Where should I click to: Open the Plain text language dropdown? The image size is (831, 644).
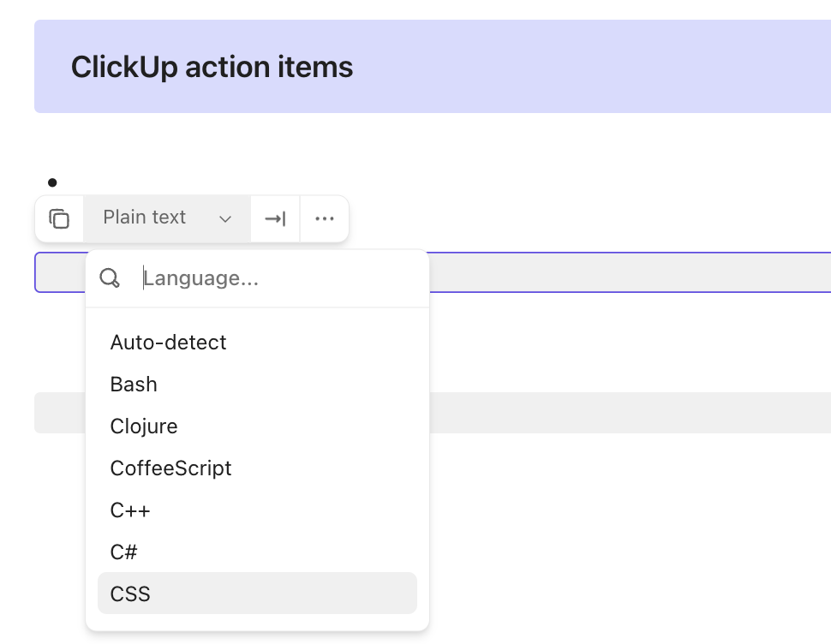[x=167, y=218]
